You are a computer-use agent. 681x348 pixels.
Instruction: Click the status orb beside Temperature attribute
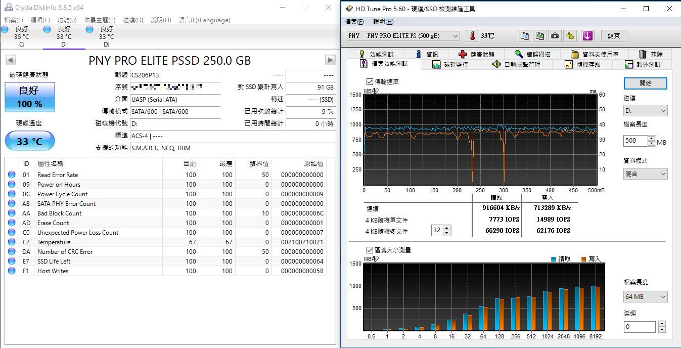(12, 242)
